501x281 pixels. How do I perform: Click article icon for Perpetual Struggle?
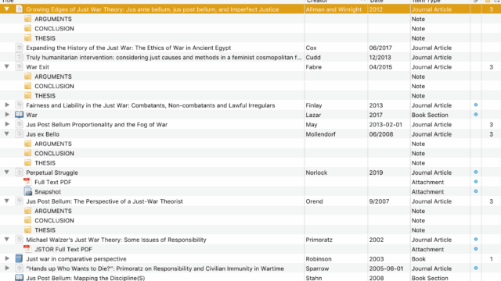pyautogui.click(x=19, y=173)
